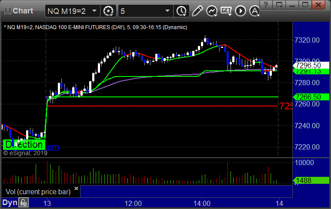Screen dimensions: 331x209
Task: Click the GET data icon
Action: 226,11
